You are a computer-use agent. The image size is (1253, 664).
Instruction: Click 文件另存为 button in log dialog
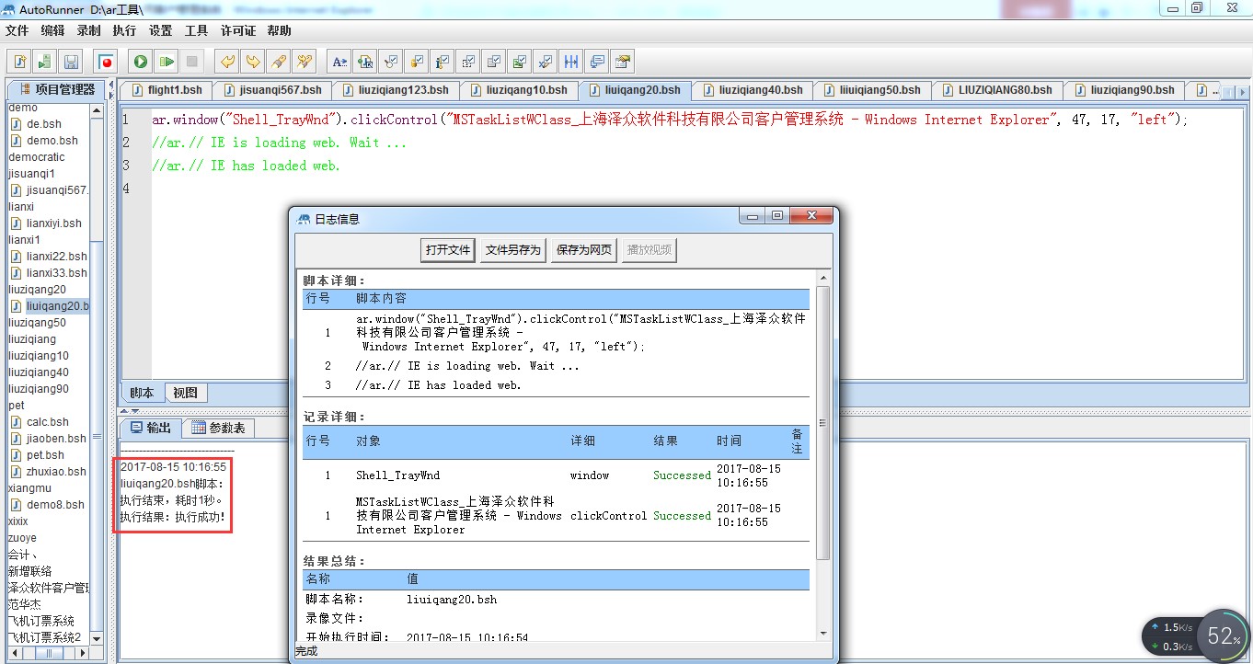[513, 250]
